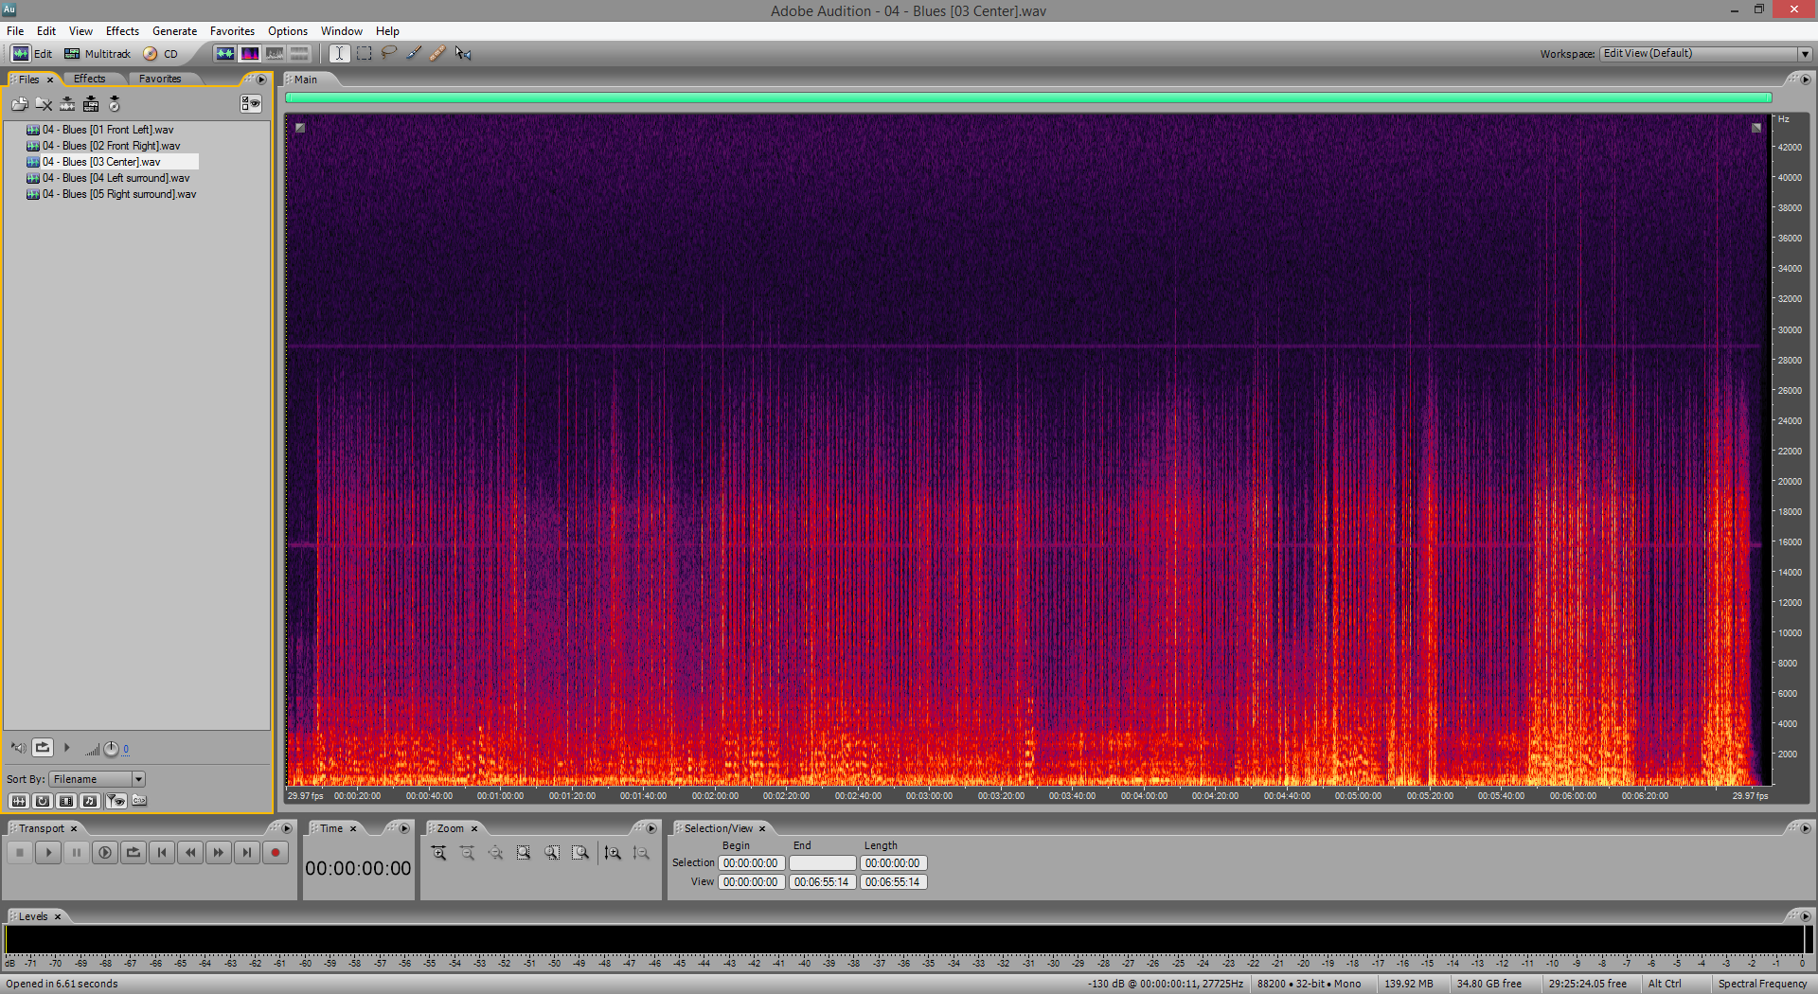
Task: Open Zoom panel flyout menu
Action: click(x=651, y=828)
